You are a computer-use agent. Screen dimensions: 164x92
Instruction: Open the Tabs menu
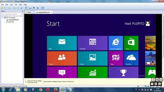tap(20, 5)
